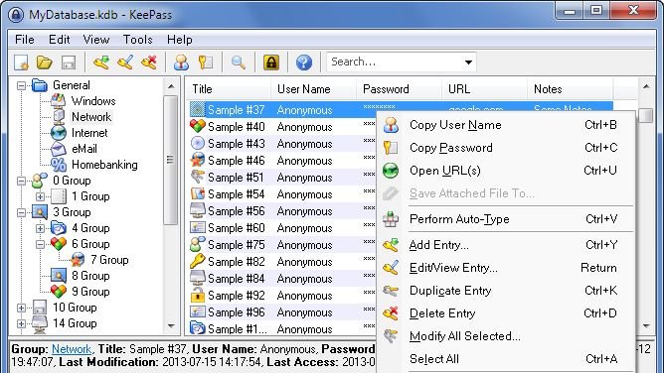Click the icon next to Perform Auto-Type
Screen dimensions: 664x373
tap(391, 219)
